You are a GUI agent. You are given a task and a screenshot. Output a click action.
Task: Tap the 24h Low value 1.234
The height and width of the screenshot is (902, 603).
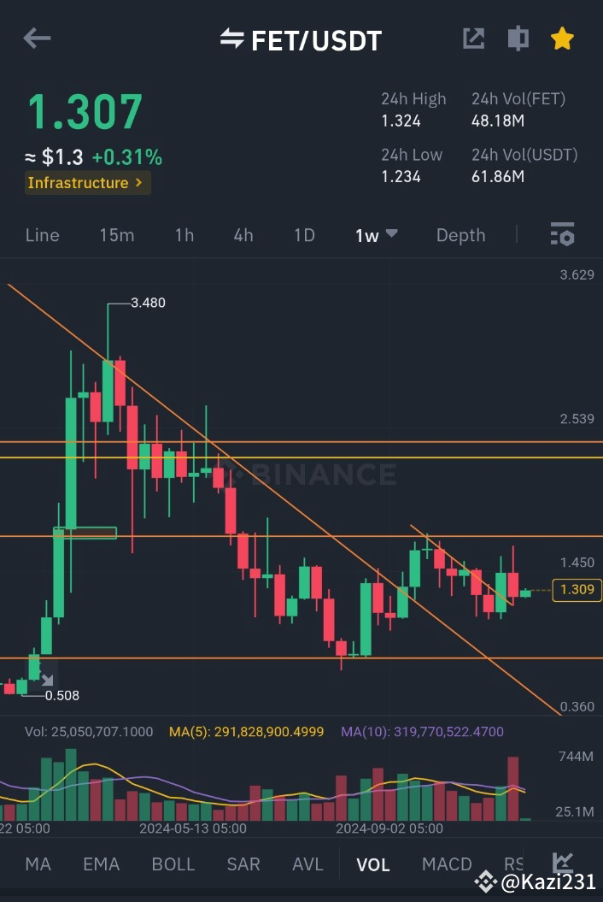point(401,177)
